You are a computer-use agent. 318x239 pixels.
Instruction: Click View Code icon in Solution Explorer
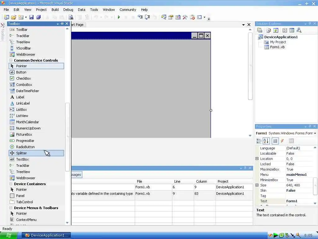[285, 30]
